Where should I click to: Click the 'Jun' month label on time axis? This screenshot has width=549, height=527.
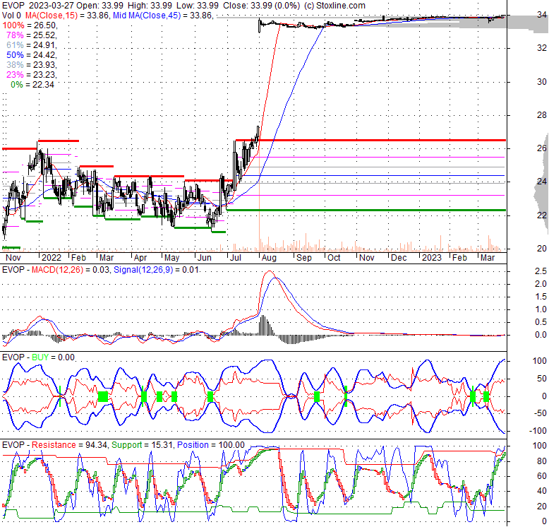click(204, 258)
